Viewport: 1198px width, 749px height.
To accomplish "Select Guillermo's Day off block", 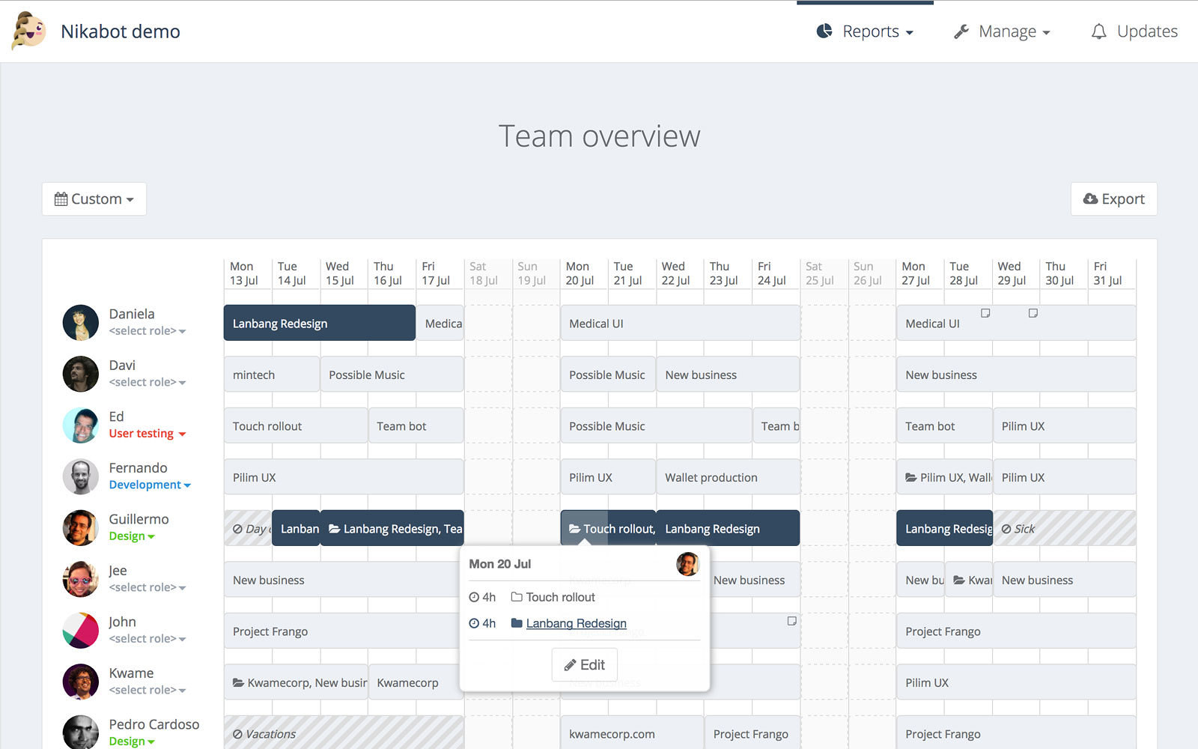I will (x=248, y=528).
